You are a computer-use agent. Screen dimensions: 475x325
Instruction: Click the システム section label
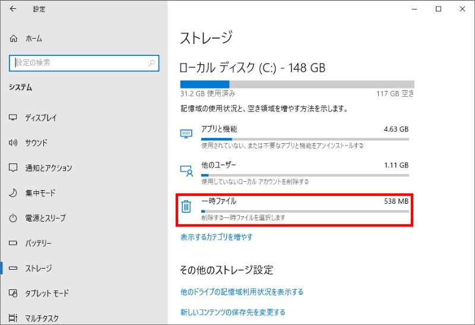[20, 87]
